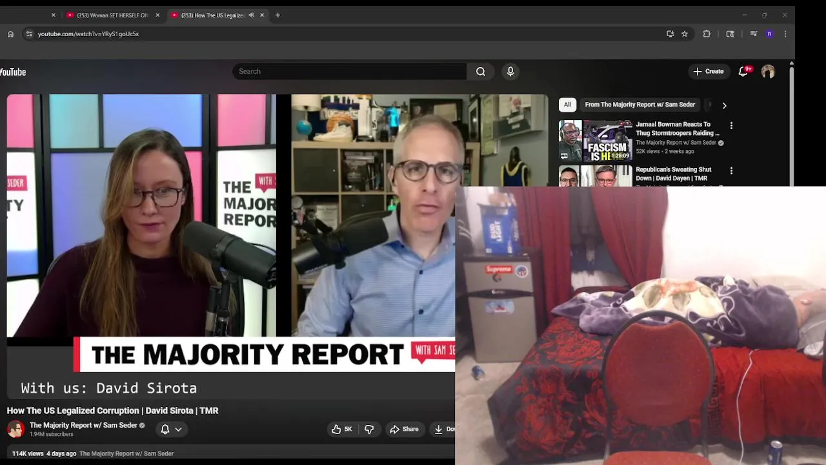The width and height of the screenshot is (826, 465).
Task: Open the subscription notification bell dropdown
Action: pyautogui.click(x=171, y=429)
